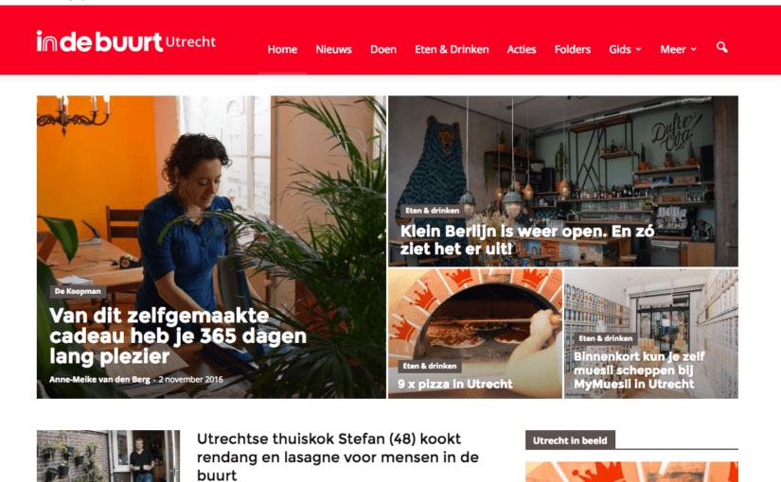Click Eten & drinken tag on MyMuesli tile
781x482 pixels.
tap(605, 338)
